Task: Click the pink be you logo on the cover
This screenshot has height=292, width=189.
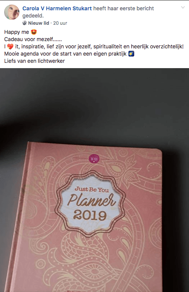Action: coord(94,159)
